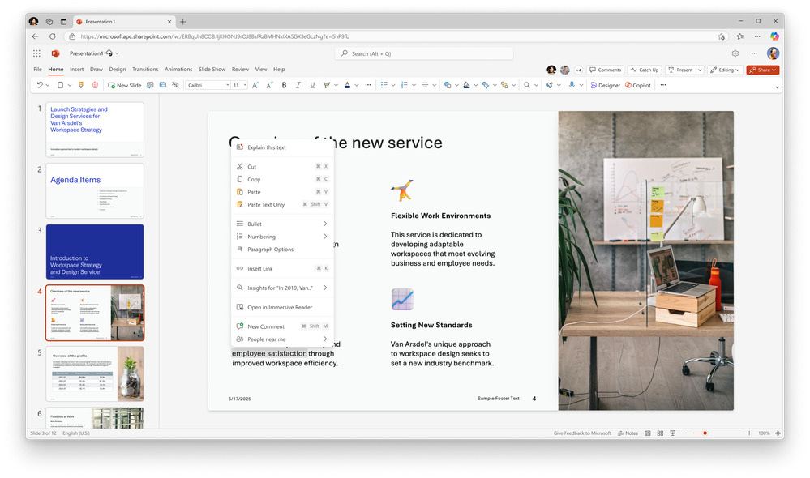This screenshot has width=810, height=478.
Task: Toggle Italic formatting
Action: [298, 85]
